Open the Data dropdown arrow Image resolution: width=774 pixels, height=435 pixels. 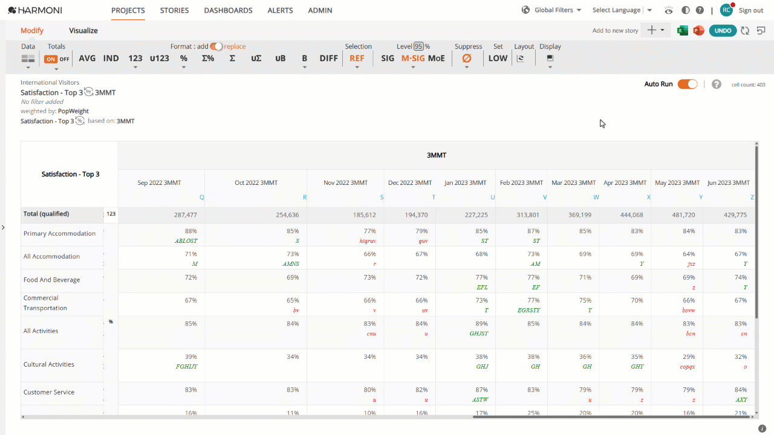click(27, 67)
